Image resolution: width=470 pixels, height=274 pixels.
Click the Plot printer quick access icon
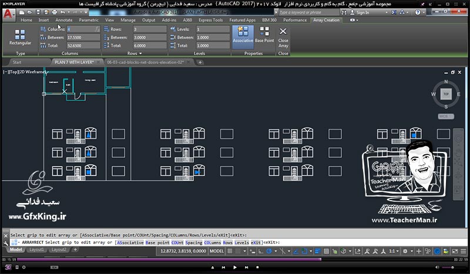pos(54,12)
